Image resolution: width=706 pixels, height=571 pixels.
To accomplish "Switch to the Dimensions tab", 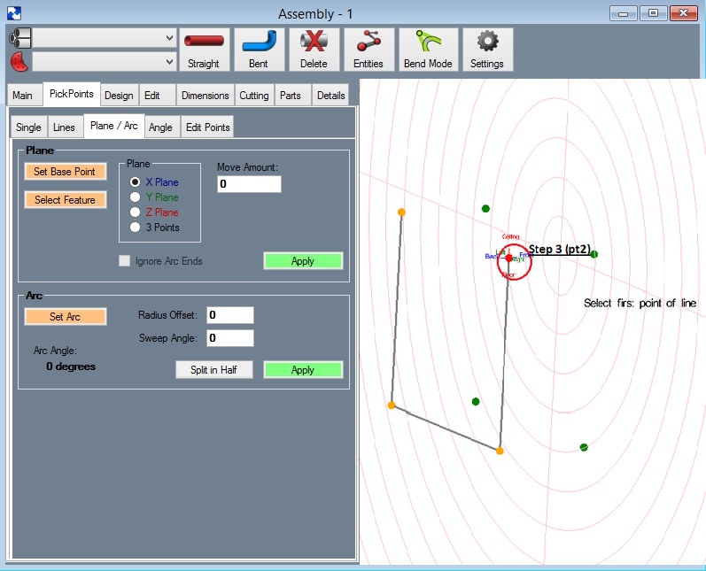I will tap(205, 96).
